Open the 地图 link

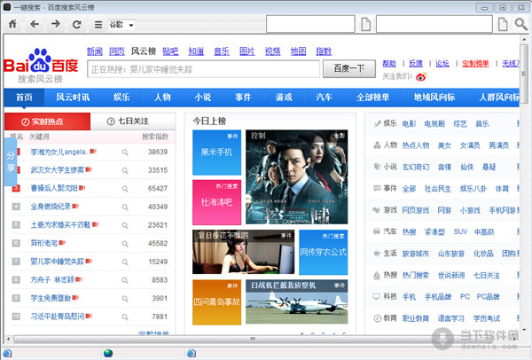(298, 51)
